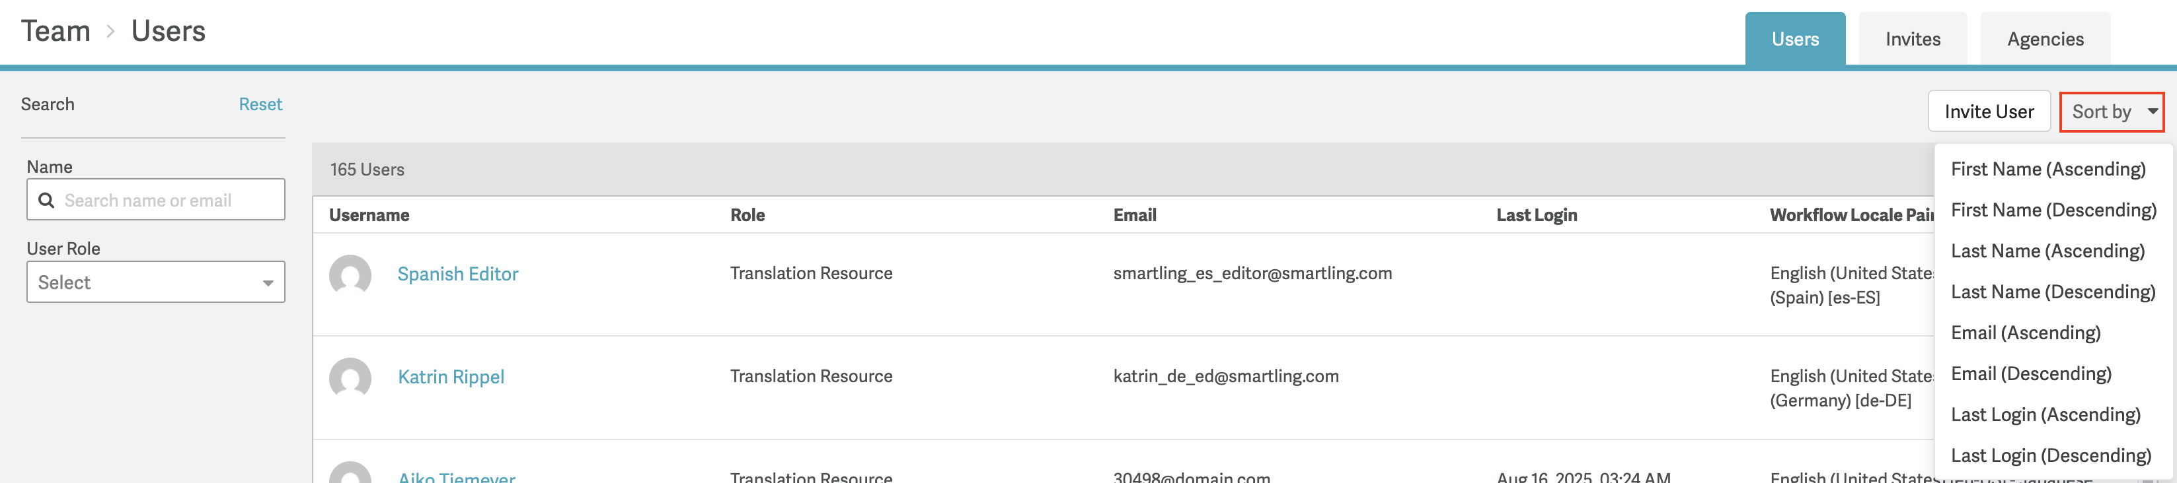Open the Spanish Editor user profile

coord(457,274)
